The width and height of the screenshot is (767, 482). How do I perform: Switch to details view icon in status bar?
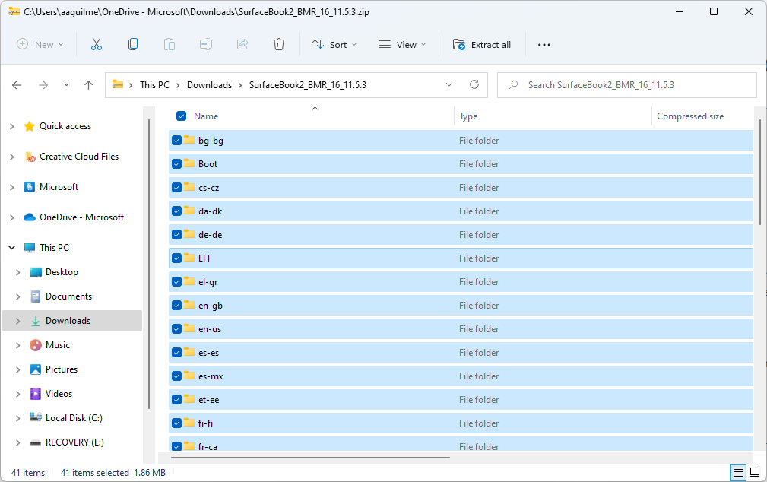(x=738, y=473)
